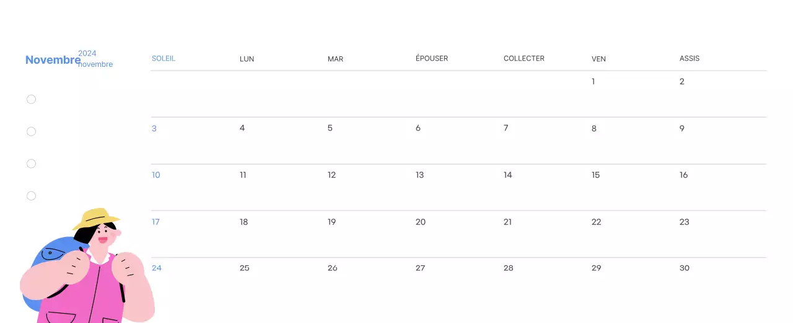Choose date 19 under MAR column
793x323 pixels.
pyautogui.click(x=332, y=222)
